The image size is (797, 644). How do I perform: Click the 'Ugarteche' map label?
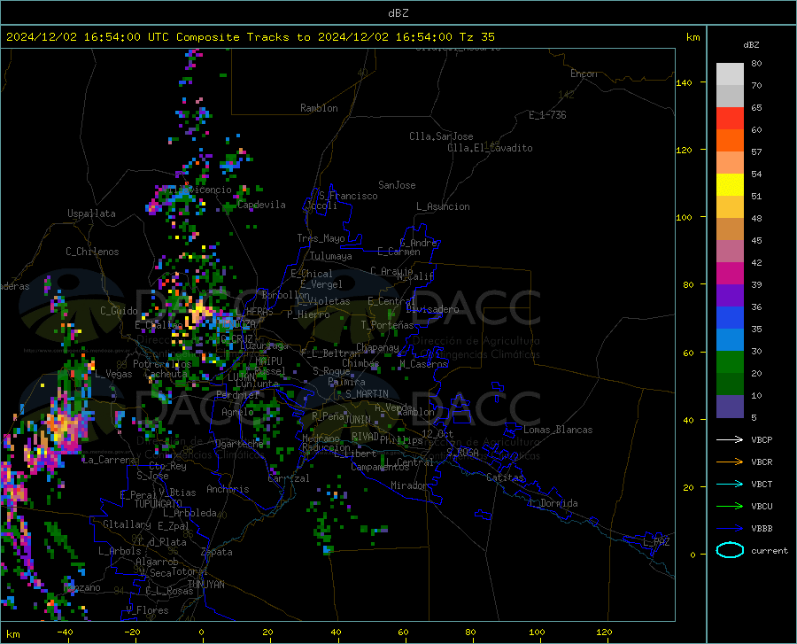point(239,444)
